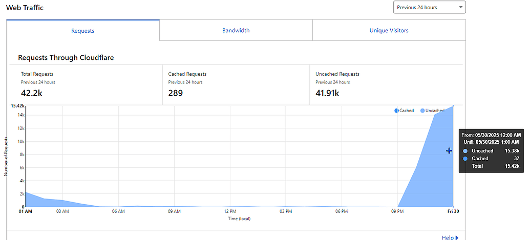The image size is (530, 240).
Task: Click the 09 AM x-axis label
Action: pyautogui.click(x=174, y=211)
